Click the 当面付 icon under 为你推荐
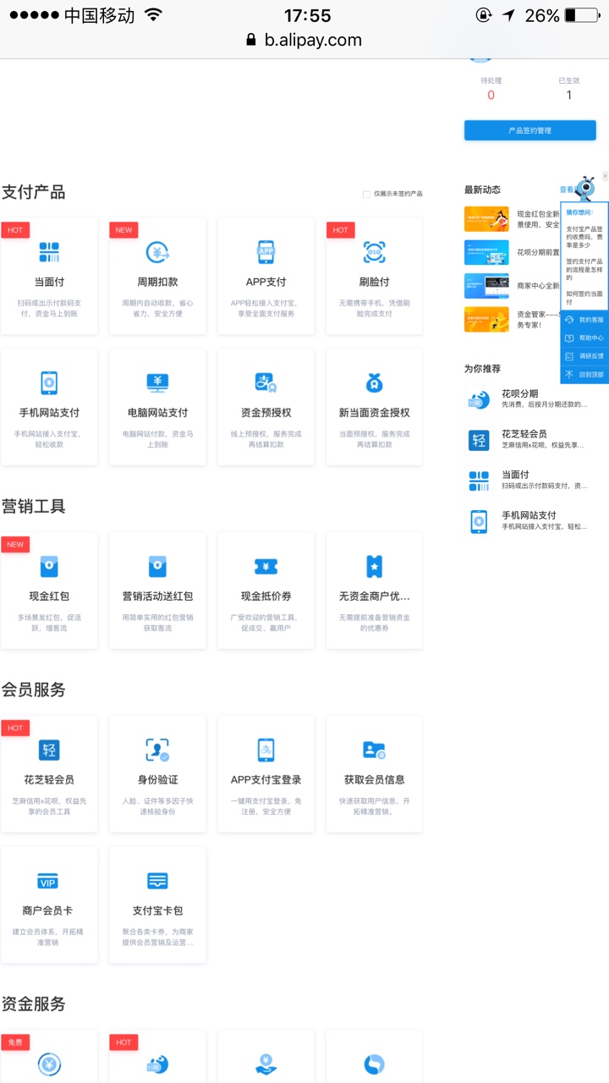The image size is (609, 1083). pos(479,481)
